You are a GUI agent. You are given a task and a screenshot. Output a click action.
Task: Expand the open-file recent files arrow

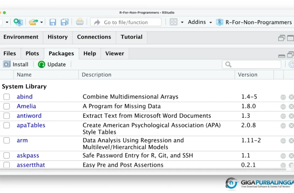tap(42, 22)
